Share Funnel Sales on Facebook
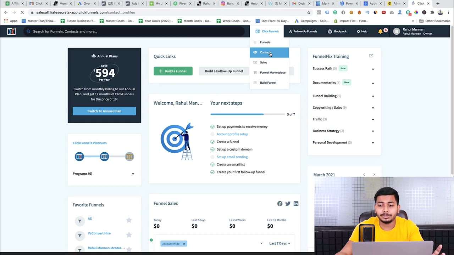 (280, 204)
